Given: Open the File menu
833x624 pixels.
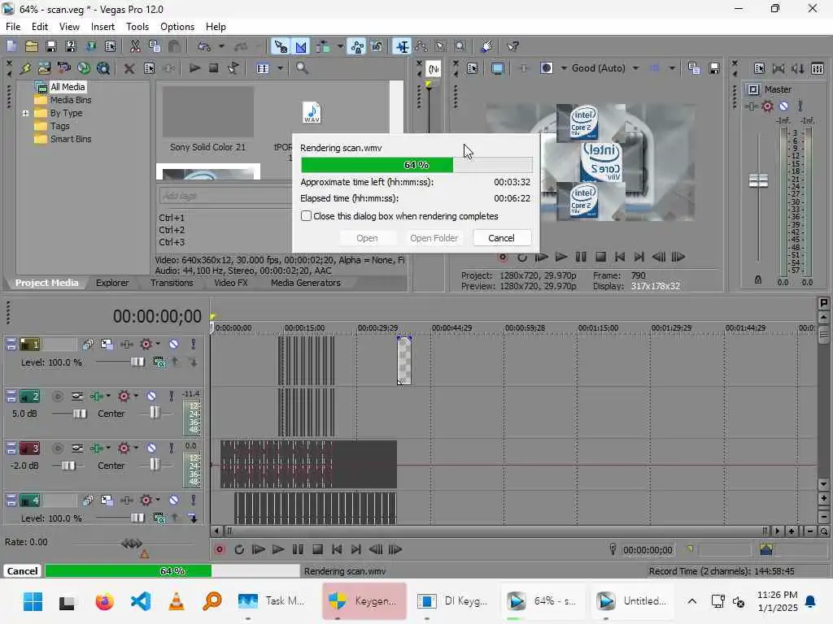Looking at the screenshot, I should [x=13, y=27].
